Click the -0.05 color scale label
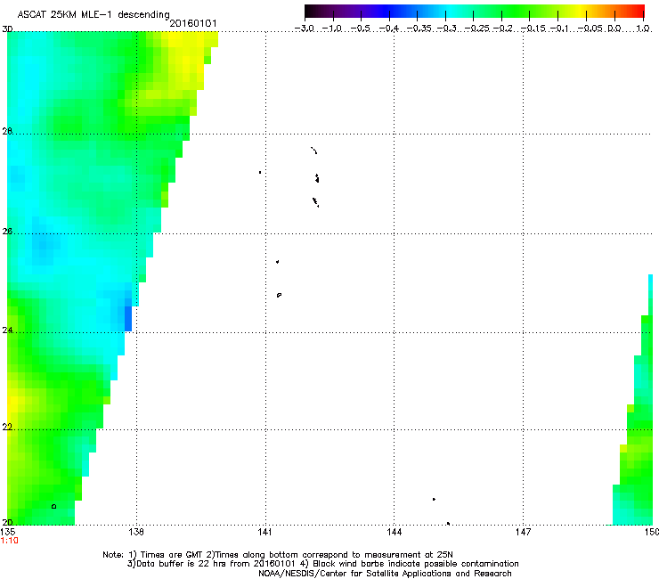This screenshot has height=579, width=659. (590, 29)
